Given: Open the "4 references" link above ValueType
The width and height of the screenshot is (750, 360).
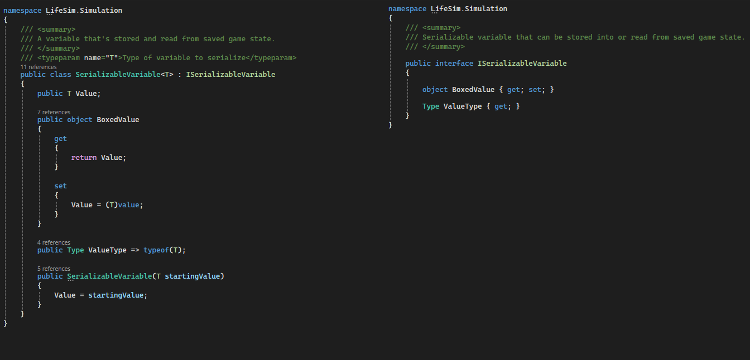Looking at the screenshot, I should point(54,242).
